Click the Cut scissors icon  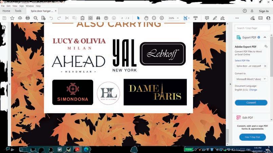point(67,18)
